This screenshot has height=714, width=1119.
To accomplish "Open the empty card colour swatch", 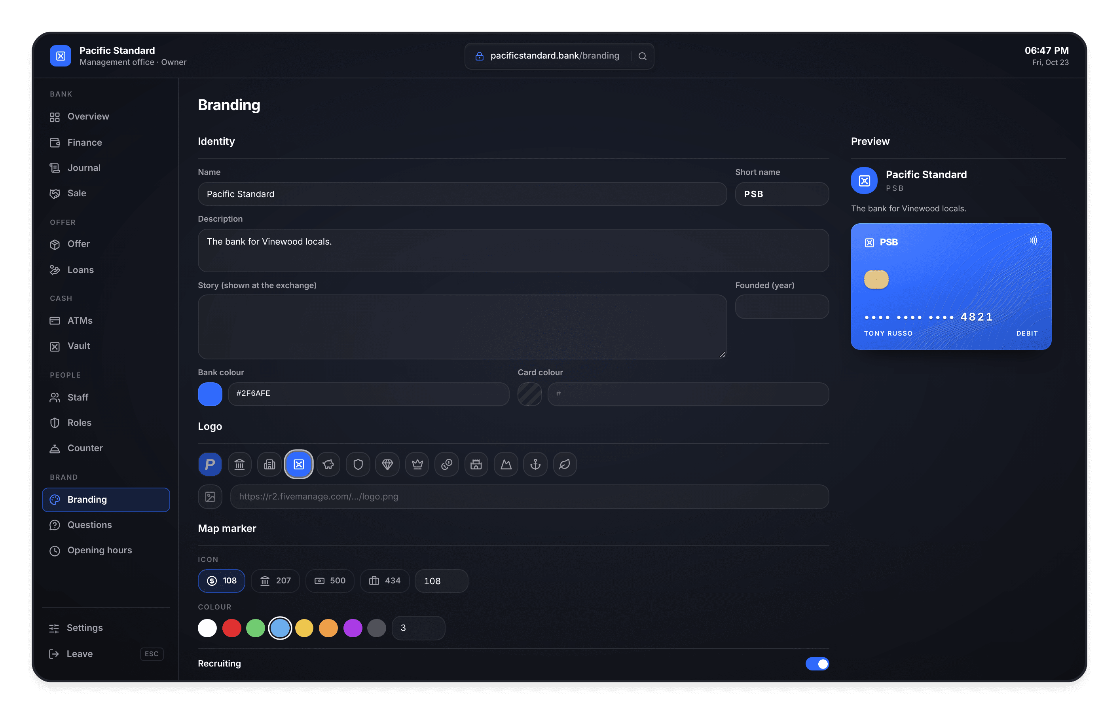I will tap(530, 394).
